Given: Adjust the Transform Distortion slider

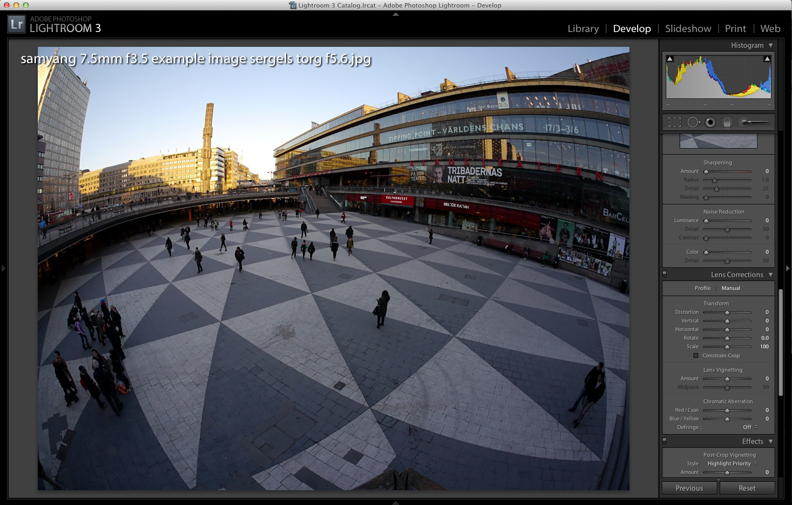Looking at the screenshot, I should click(x=727, y=312).
